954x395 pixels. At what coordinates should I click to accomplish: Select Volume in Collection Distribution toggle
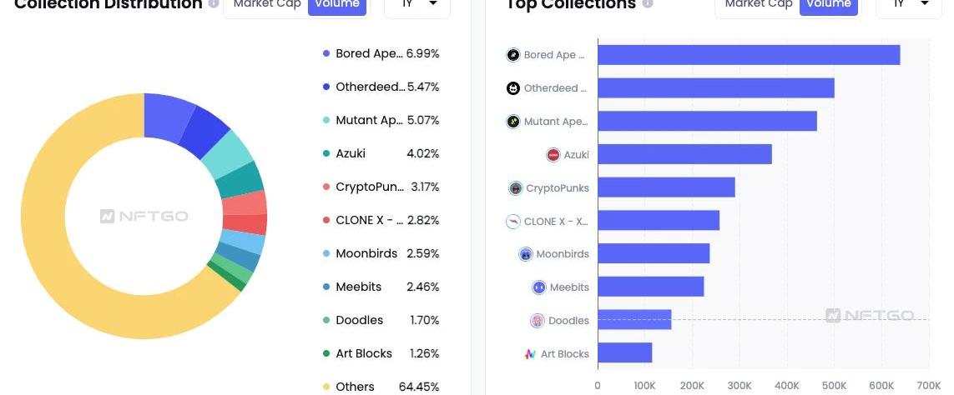(x=337, y=5)
